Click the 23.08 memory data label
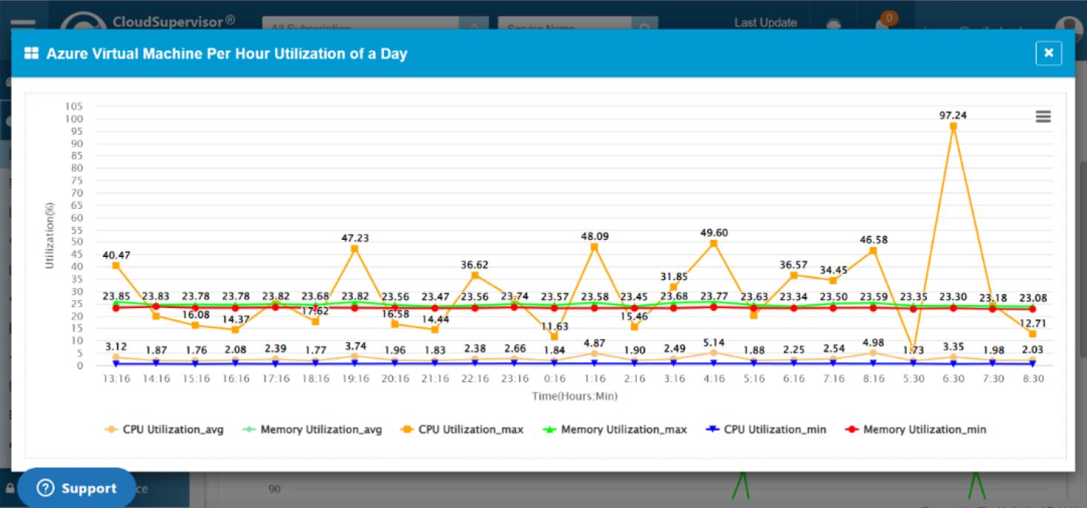Viewport: 1087px width, 508px height. pyautogui.click(x=1033, y=298)
